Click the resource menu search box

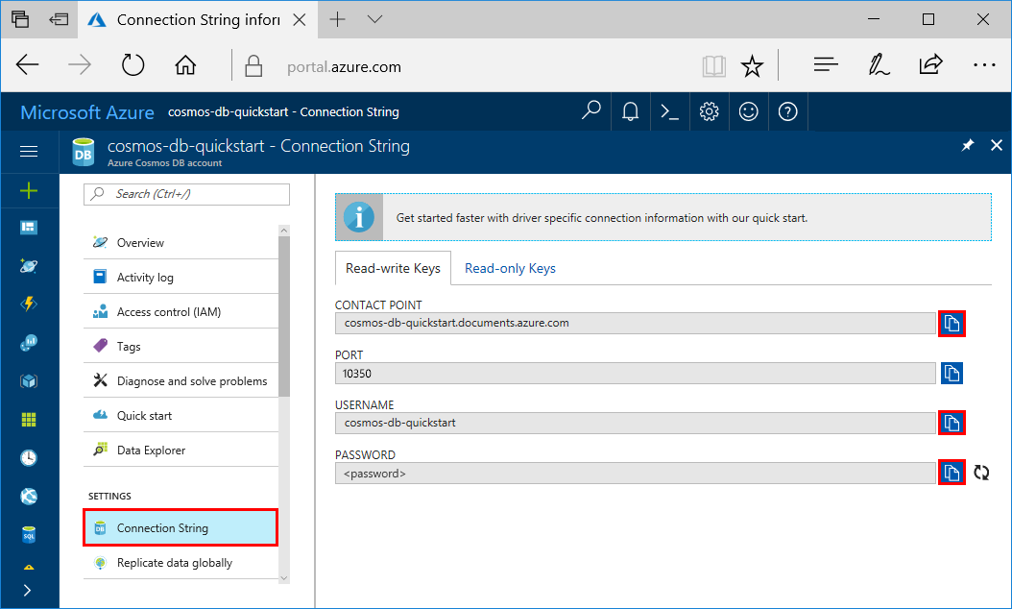(x=186, y=194)
